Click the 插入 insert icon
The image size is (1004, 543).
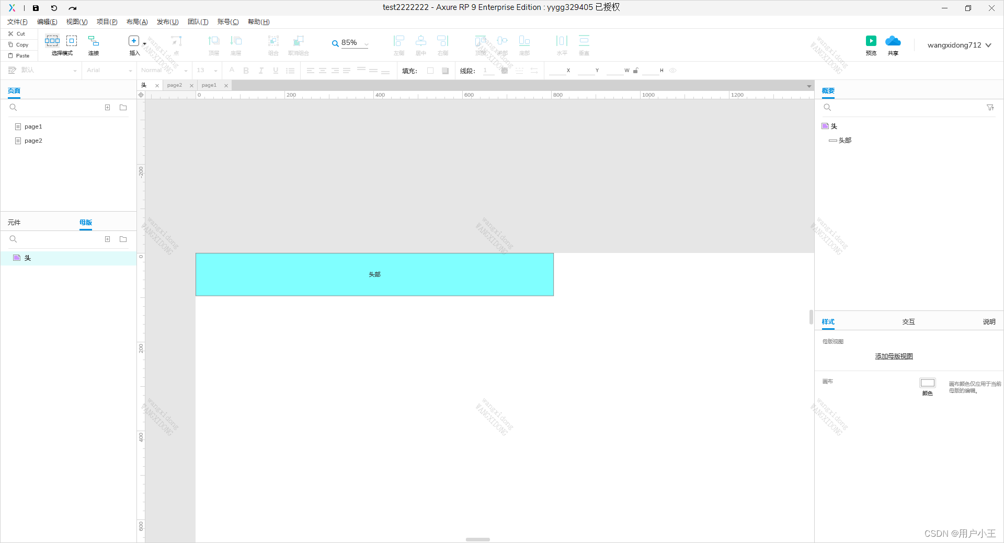click(x=134, y=41)
